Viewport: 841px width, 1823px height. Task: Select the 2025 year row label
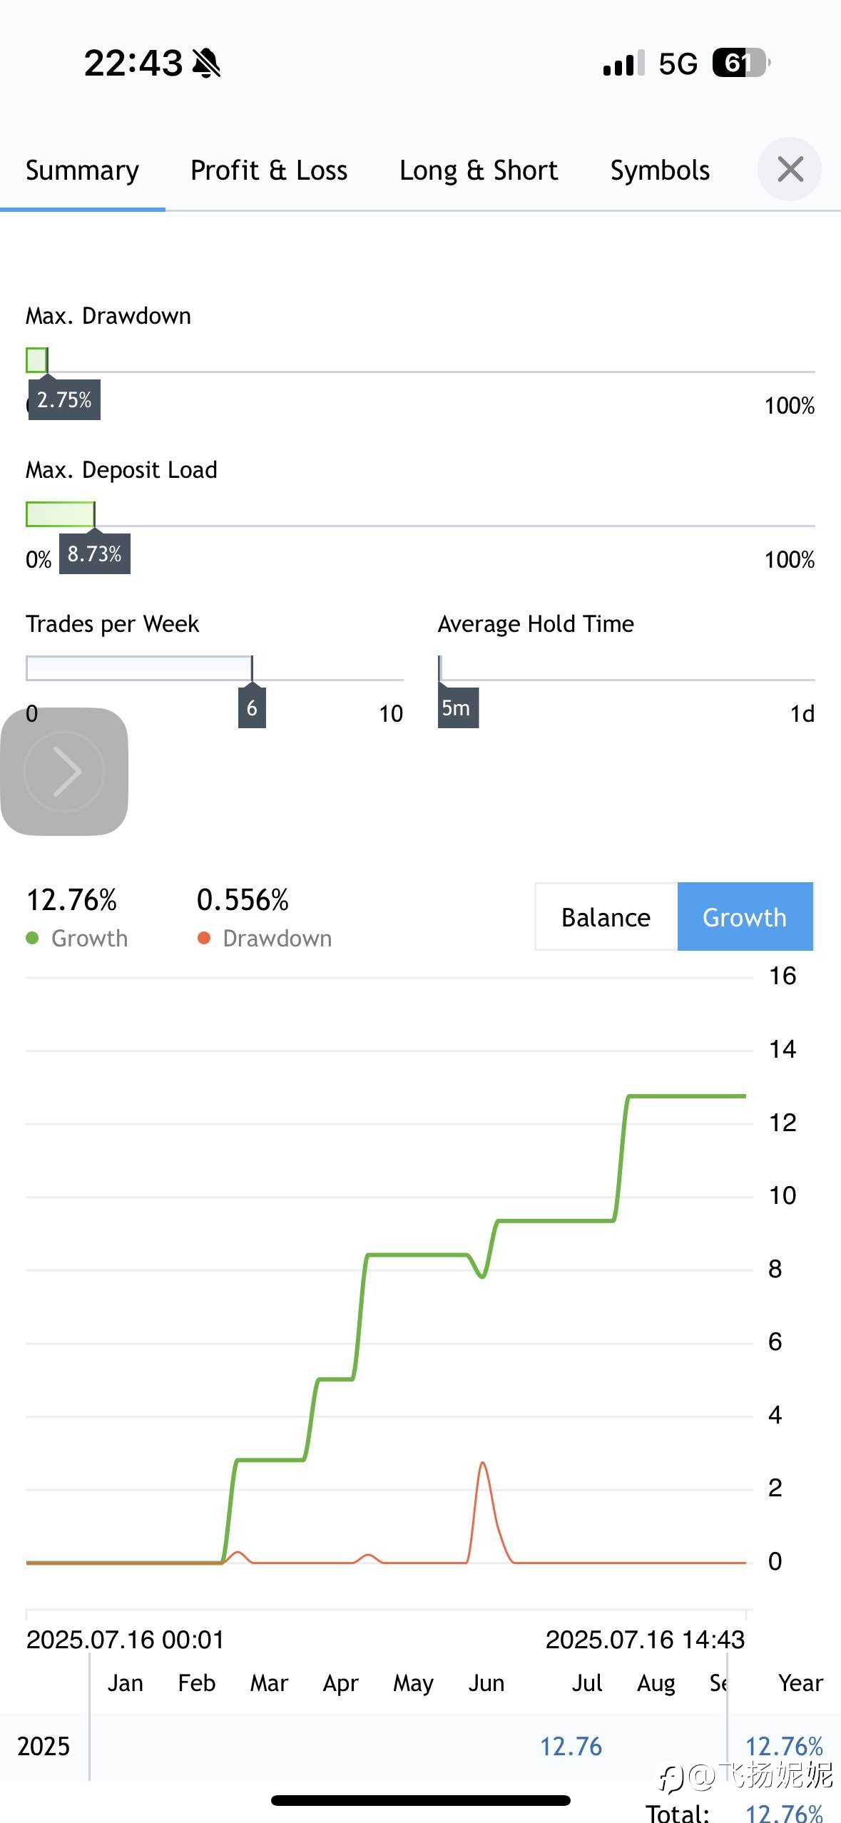pyautogui.click(x=44, y=1746)
